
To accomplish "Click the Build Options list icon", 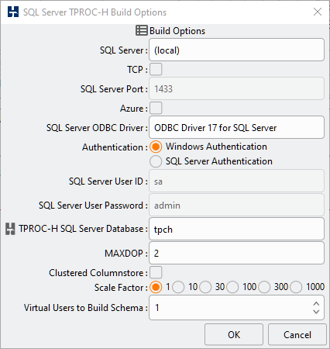I will coord(142,30).
